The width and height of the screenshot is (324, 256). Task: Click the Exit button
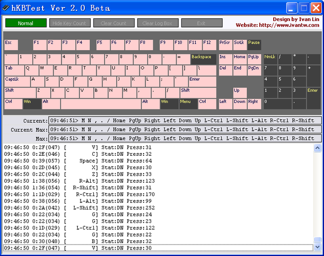coord(201,23)
